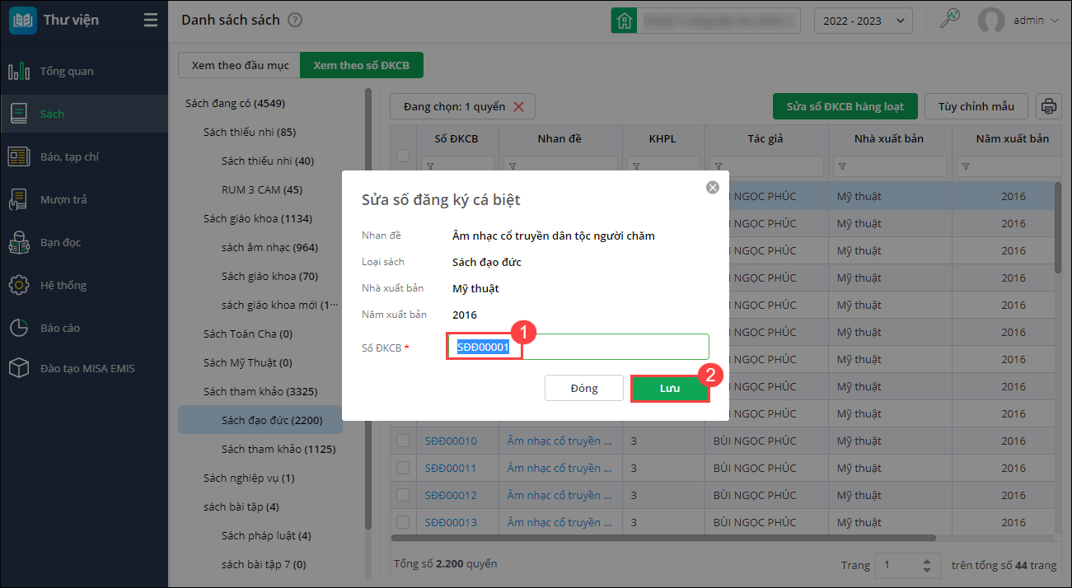Click the KHPL column header
This screenshot has height=588, width=1072.
pos(662,138)
